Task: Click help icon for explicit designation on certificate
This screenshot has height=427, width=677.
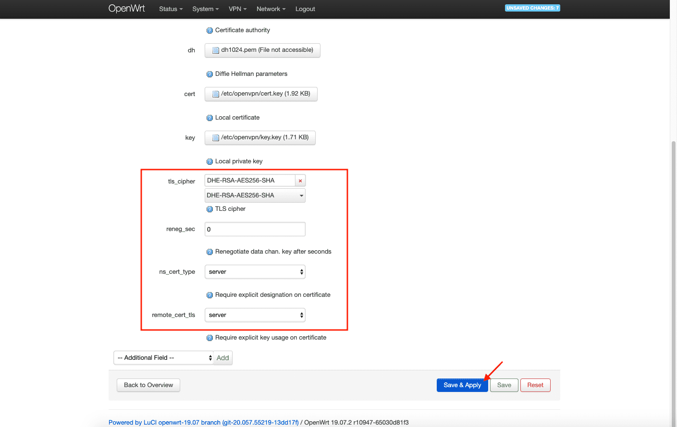Action: [x=209, y=295]
